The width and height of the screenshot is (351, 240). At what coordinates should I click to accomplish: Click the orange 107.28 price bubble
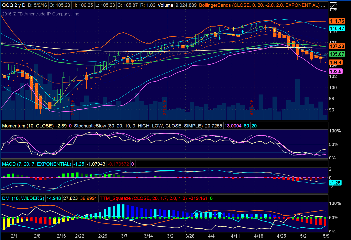[337, 46]
